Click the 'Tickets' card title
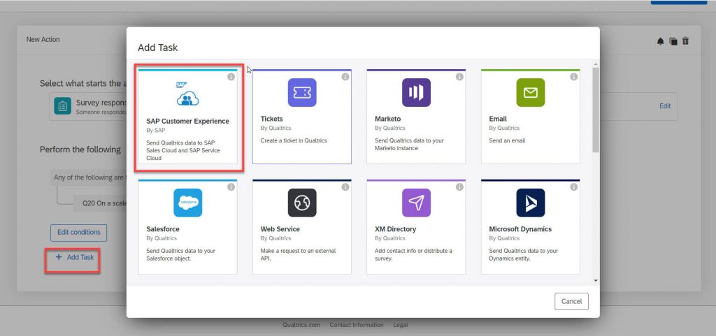The height and width of the screenshot is (336, 716). coord(272,119)
